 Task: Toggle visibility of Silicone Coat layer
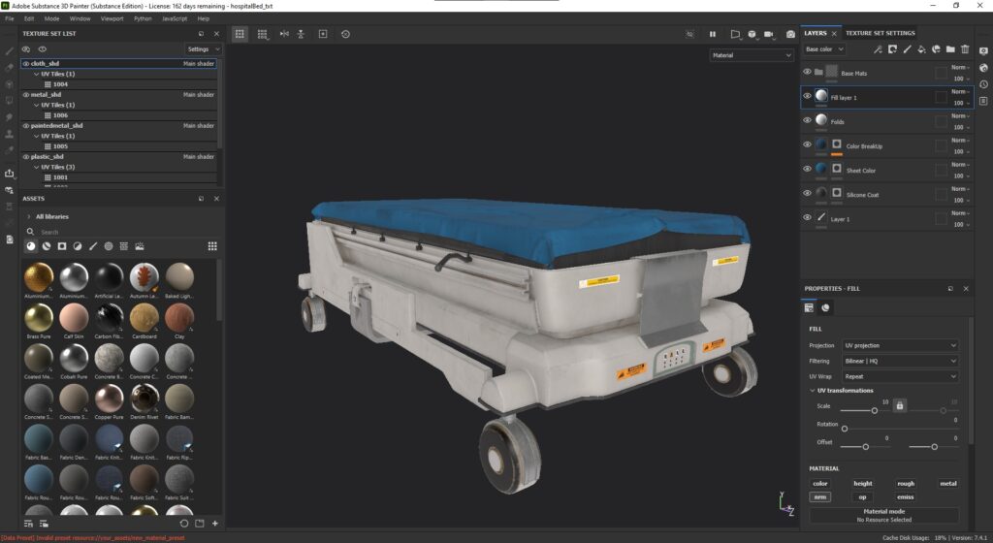[807, 193]
